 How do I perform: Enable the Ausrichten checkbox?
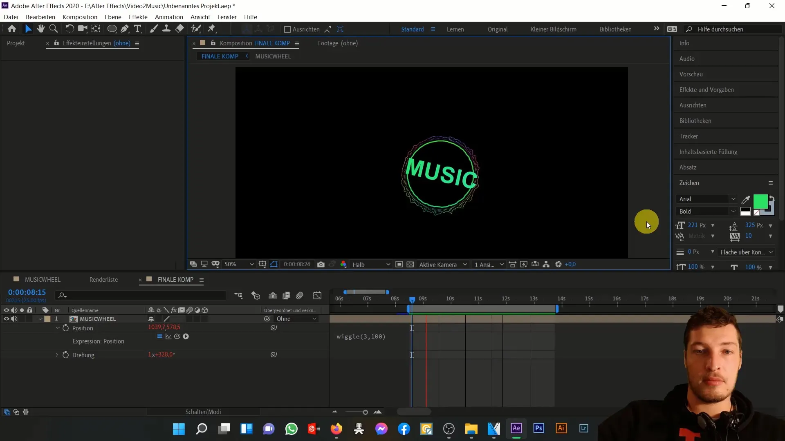[287, 29]
